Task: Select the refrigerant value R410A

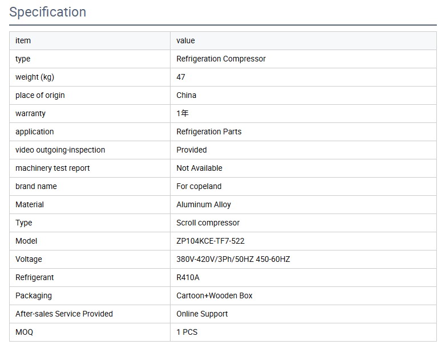Action: click(188, 277)
